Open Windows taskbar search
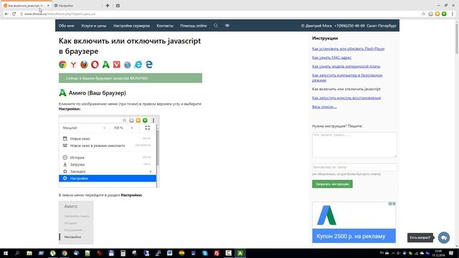This screenshot has width=459, height=258. click(17, 253)
